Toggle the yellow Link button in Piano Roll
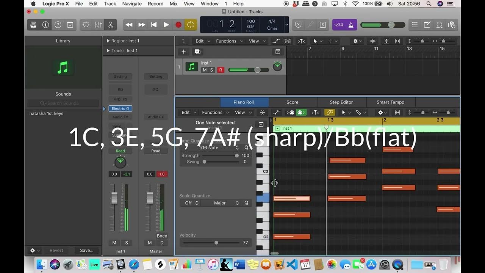 coord(330,112)
